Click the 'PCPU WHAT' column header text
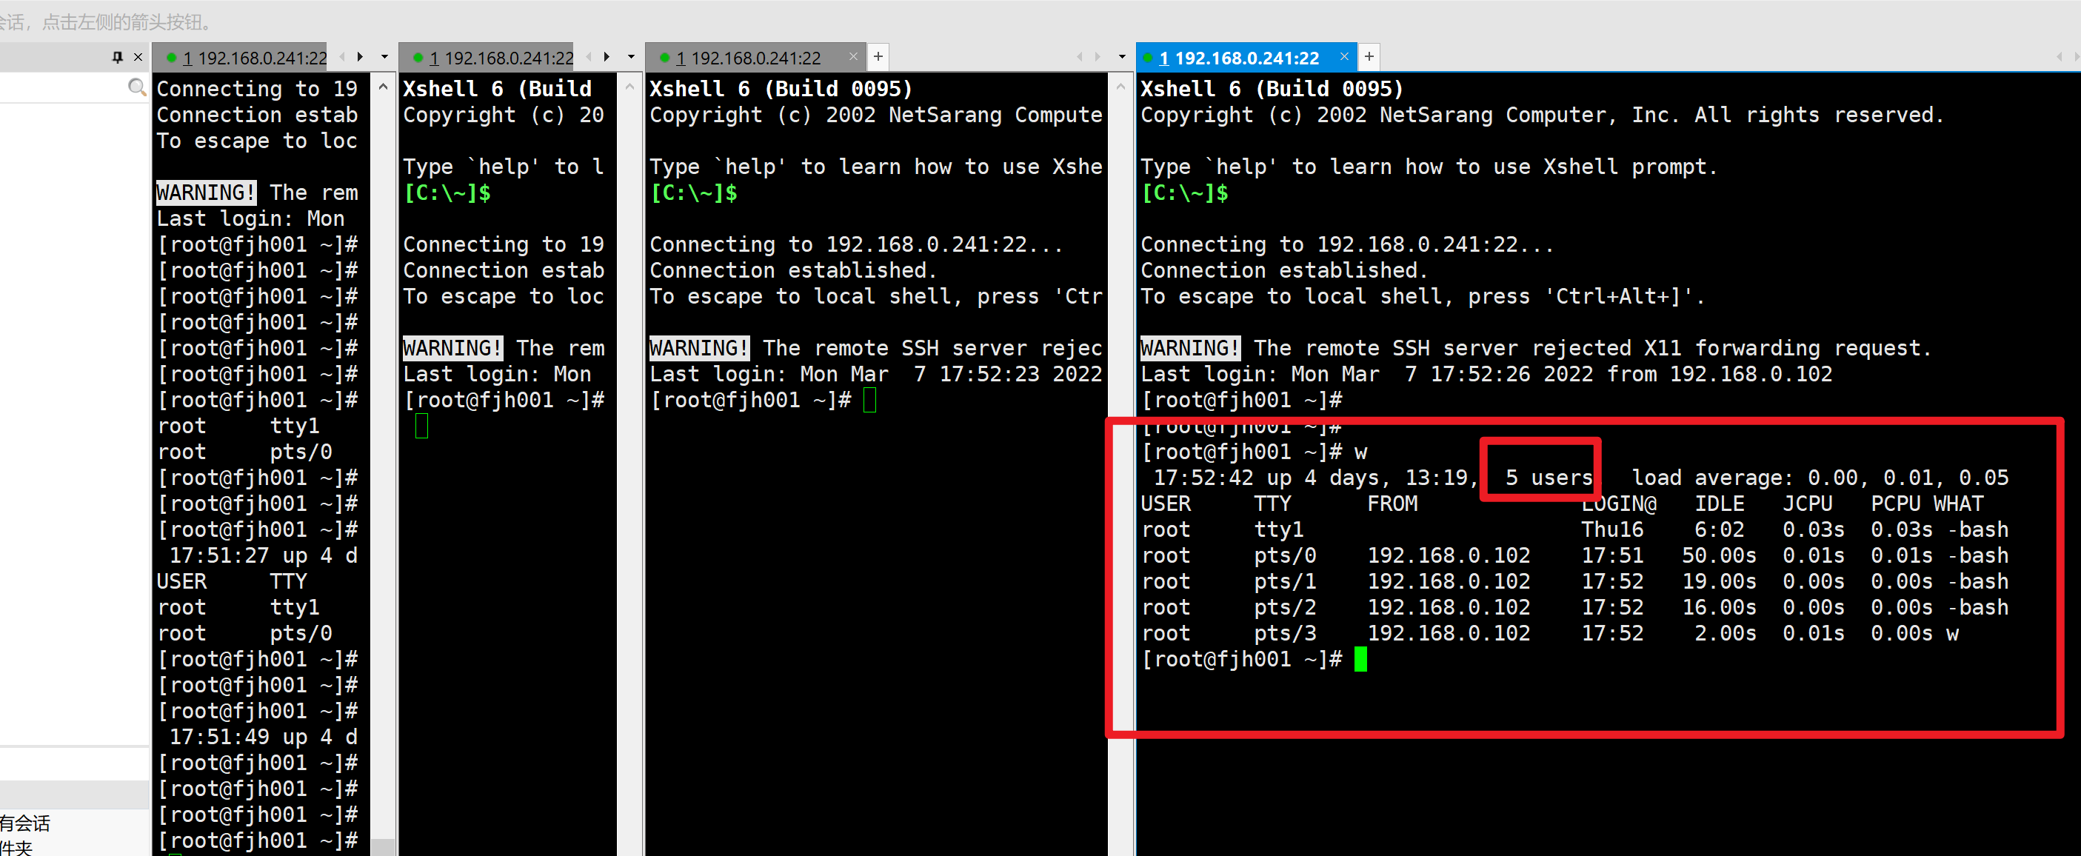2081x856 pixels. (x=1928, y=504)
